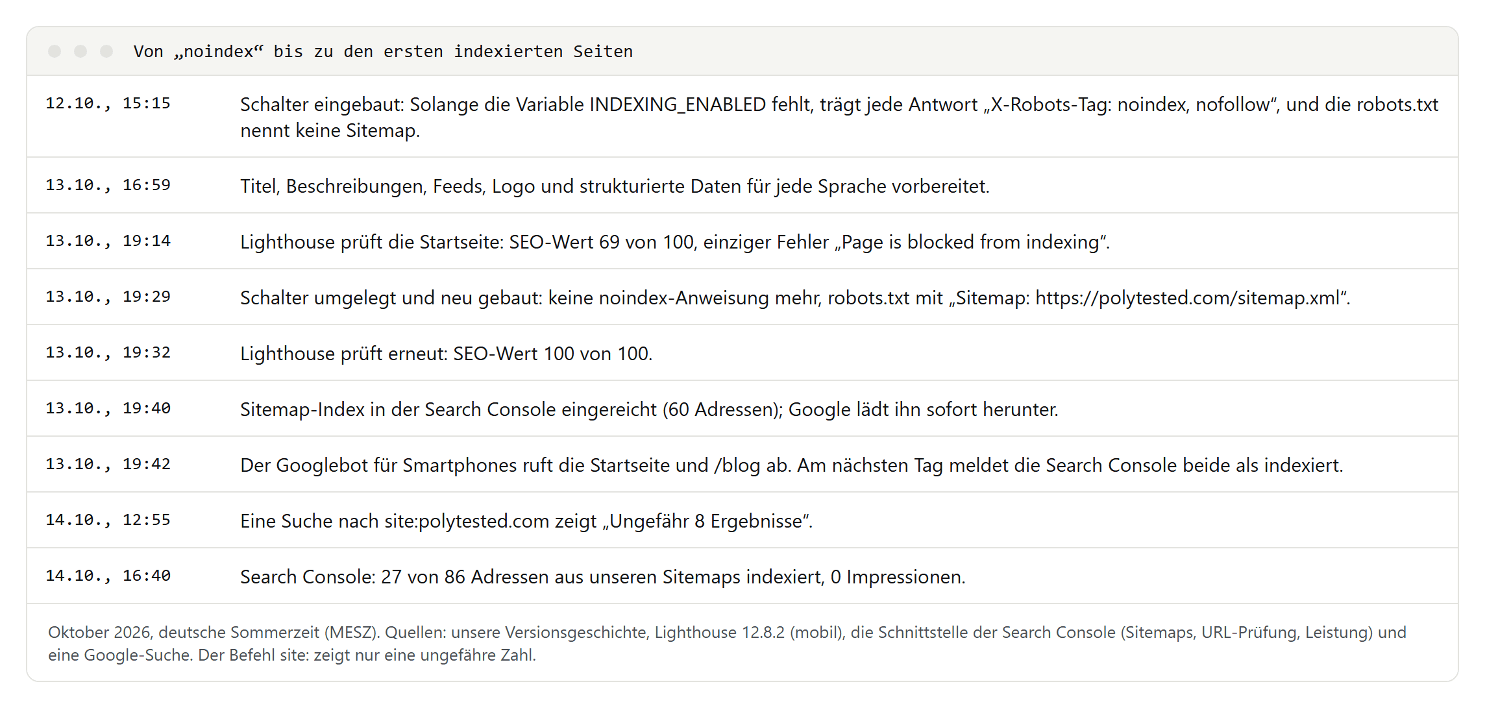This screenshot has height=708, width=1485.
Task: Click timestamp "13.10., 19:42"
Action: pos(108,464)
